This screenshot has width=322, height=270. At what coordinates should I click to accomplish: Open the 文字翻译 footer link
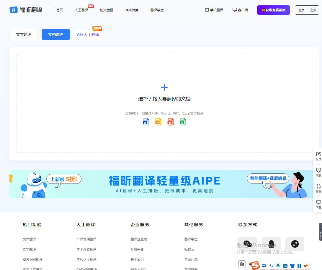(29, 249)
